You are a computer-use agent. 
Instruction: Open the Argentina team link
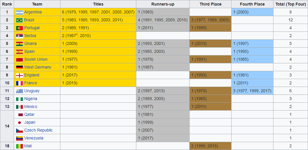coord(33,12)
